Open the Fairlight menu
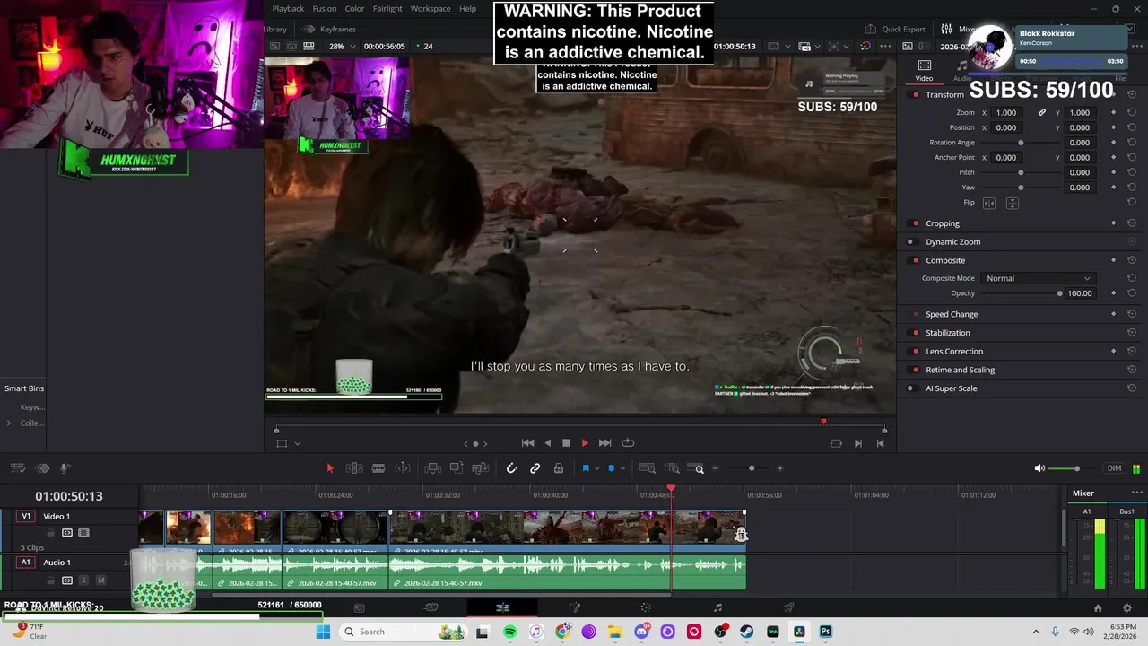 pos(387,9)
